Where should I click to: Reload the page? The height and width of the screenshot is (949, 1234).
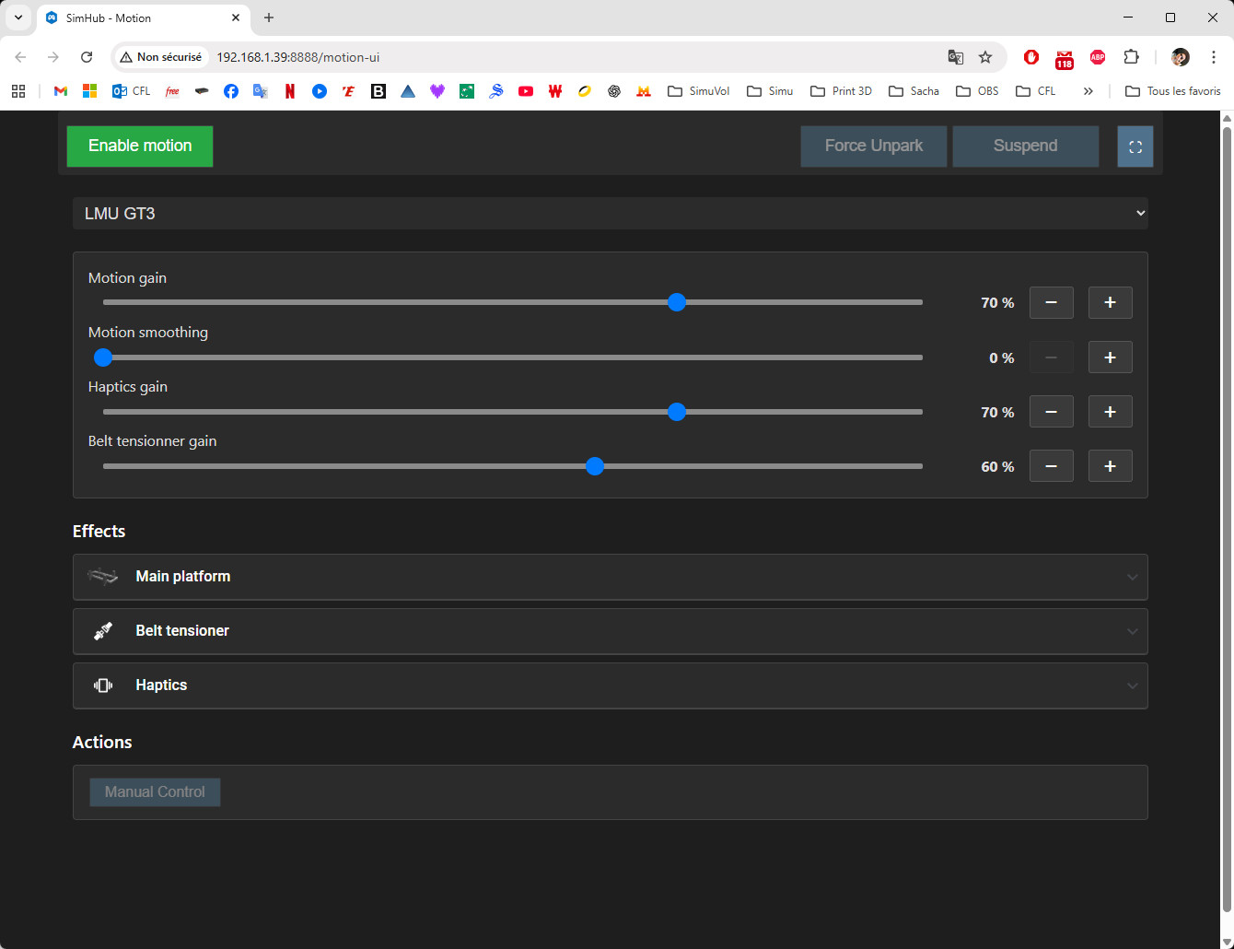87,57
